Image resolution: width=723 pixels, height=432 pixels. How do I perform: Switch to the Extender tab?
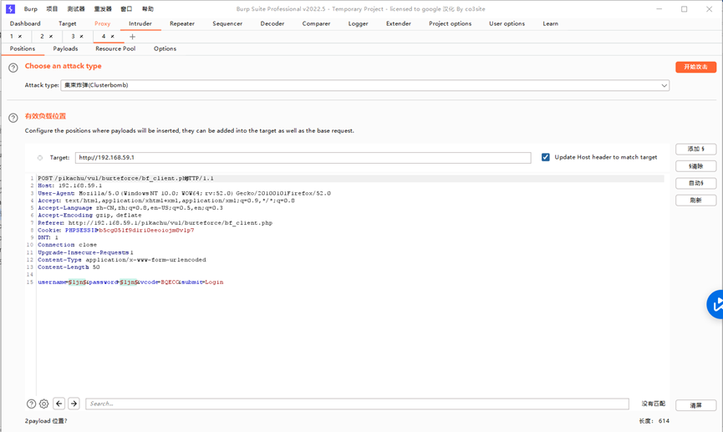[399, 23]
